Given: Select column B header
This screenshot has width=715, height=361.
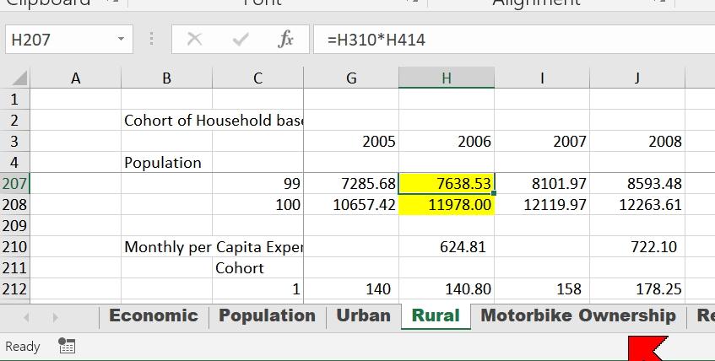Looking at the screenshot, I should pos(167,78).
